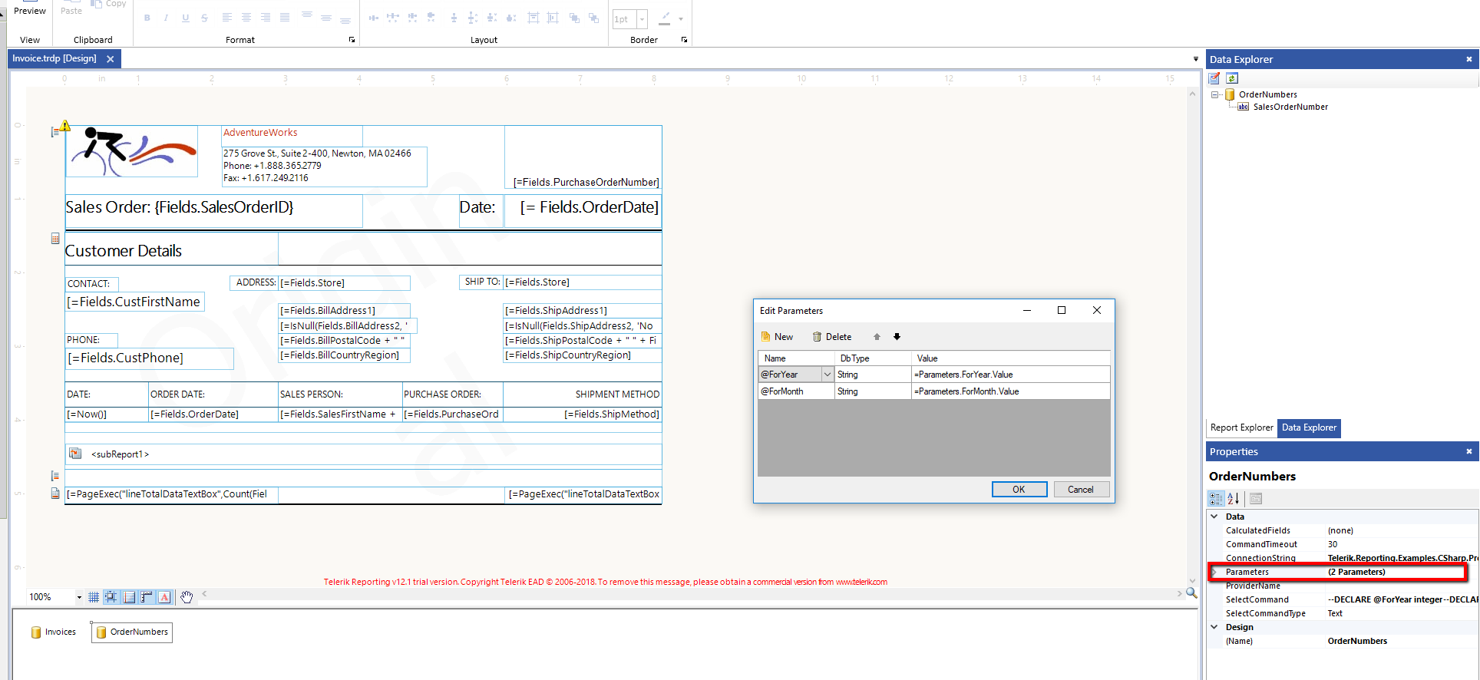Click the Copy button in Clipboard group
The height and width of the screenshot is (680, 1480).
(x=109, y=4)
